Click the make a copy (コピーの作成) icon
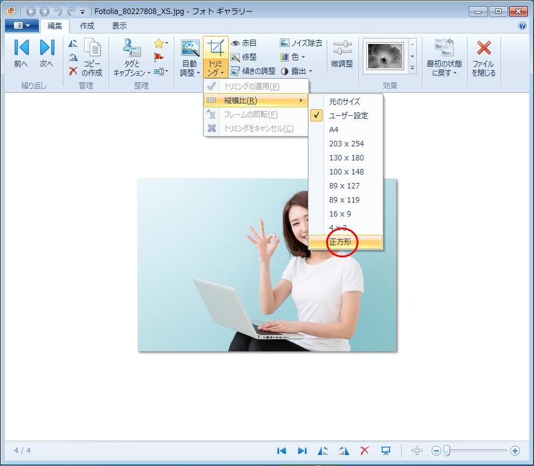This screenshot has width=534, height=466. (x=92, y=58)
